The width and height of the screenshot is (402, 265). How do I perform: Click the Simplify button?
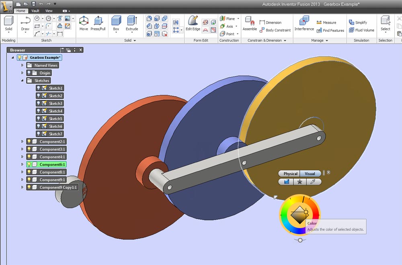point(358,22)
